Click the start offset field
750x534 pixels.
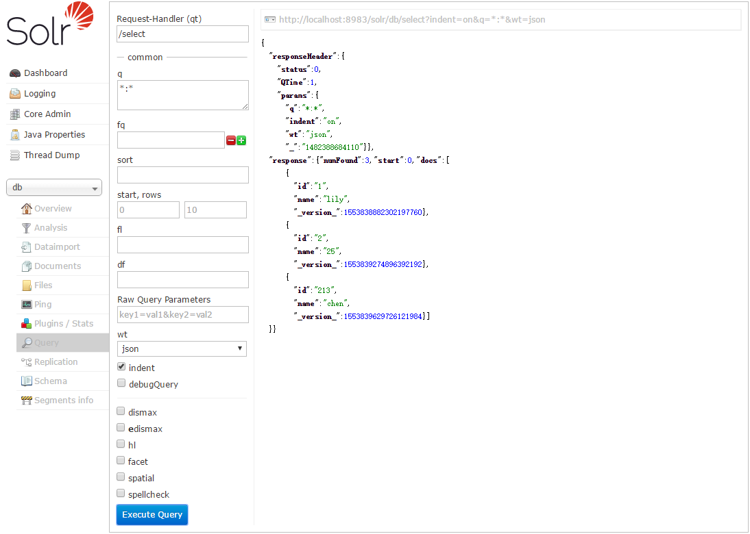click(148, 209)
